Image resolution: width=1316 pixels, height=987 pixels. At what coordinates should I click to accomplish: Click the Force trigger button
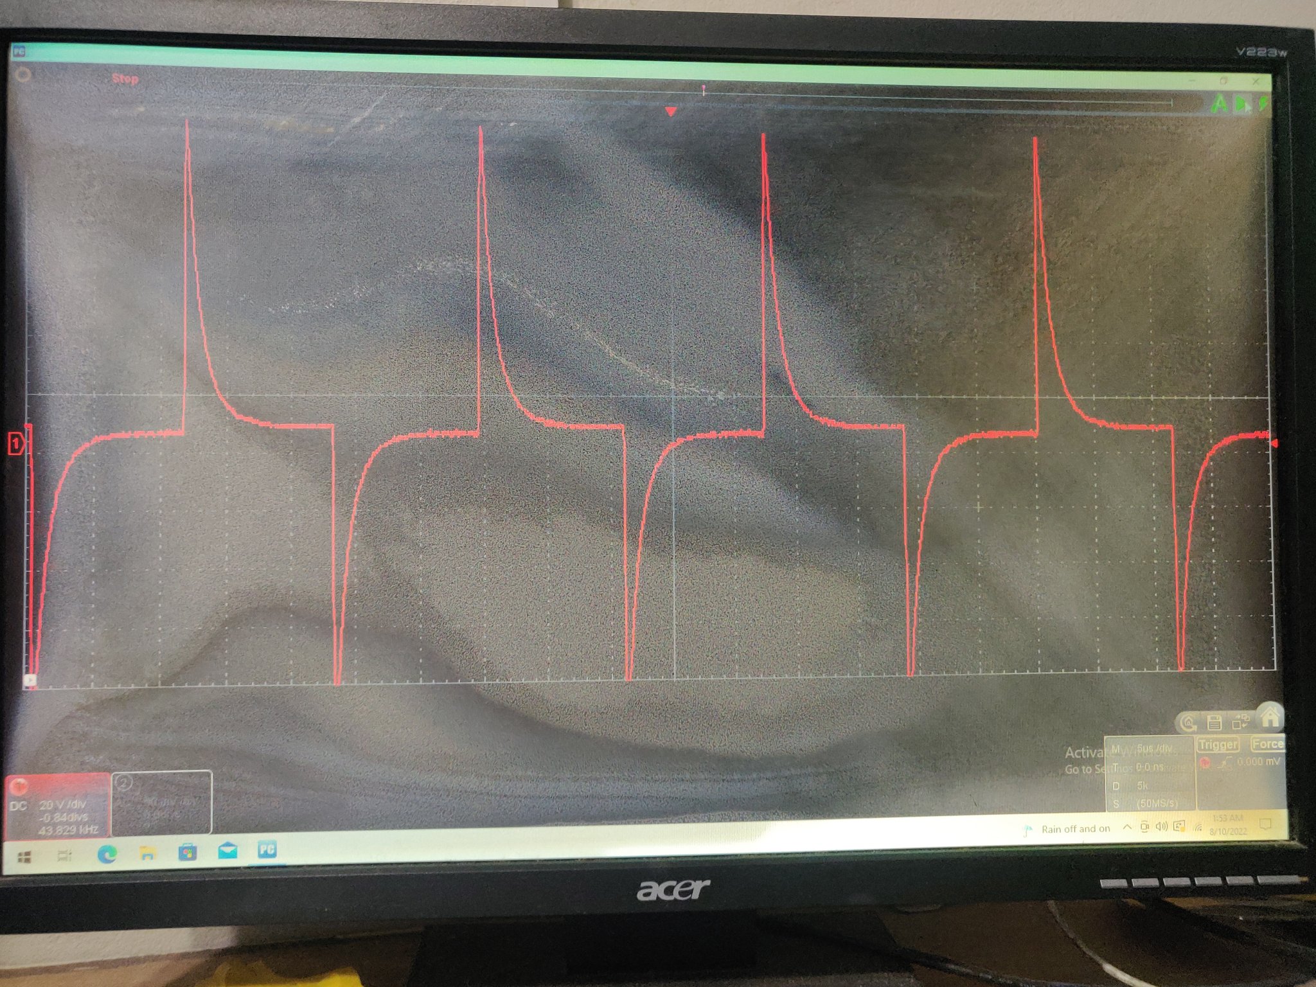pyautogui.click(x=1267, y=743)
